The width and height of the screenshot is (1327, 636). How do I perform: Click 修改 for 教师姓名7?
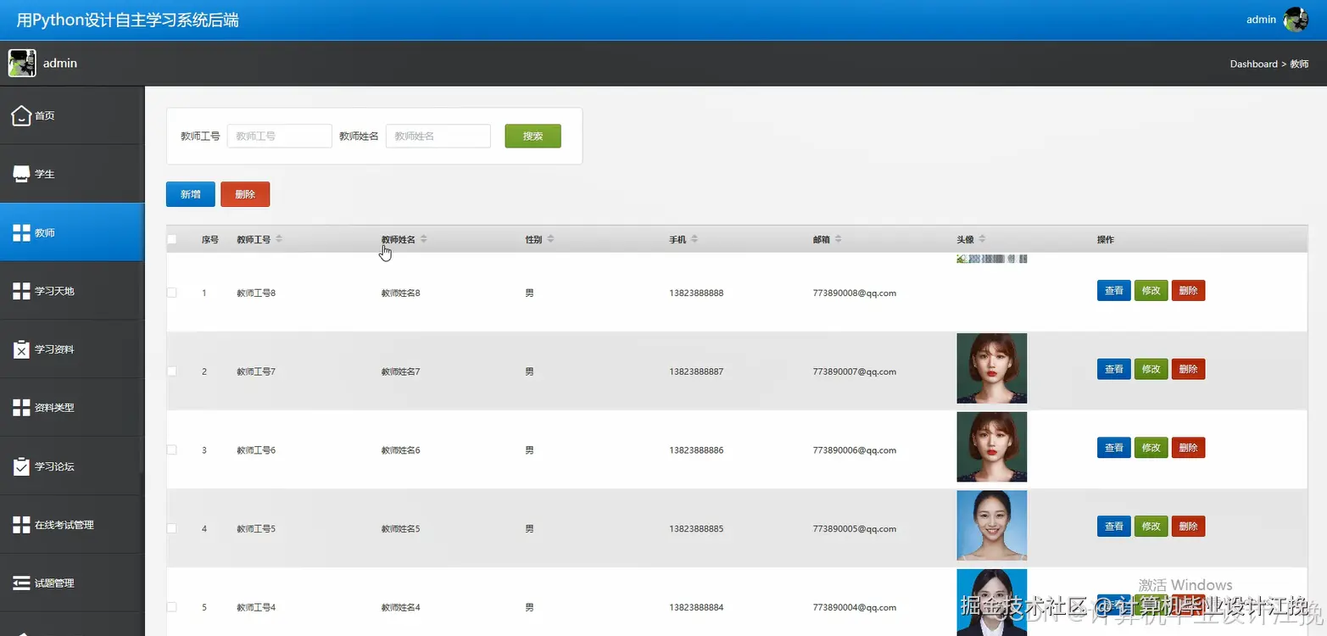[x=1151, y=369]
